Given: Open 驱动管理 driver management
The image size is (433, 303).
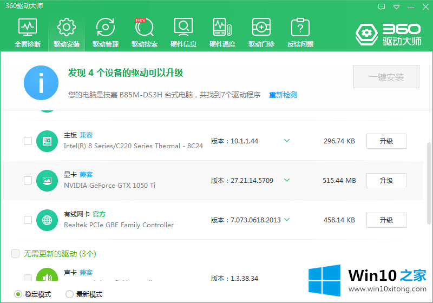Looking at the screenshot, I should click(x=106, y=32).
